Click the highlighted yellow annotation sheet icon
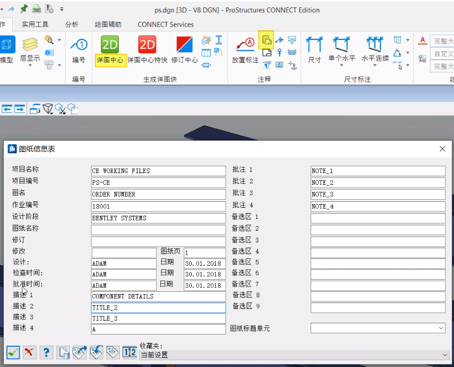Viewport: 454px width, 367px height. tap(266, 39)
